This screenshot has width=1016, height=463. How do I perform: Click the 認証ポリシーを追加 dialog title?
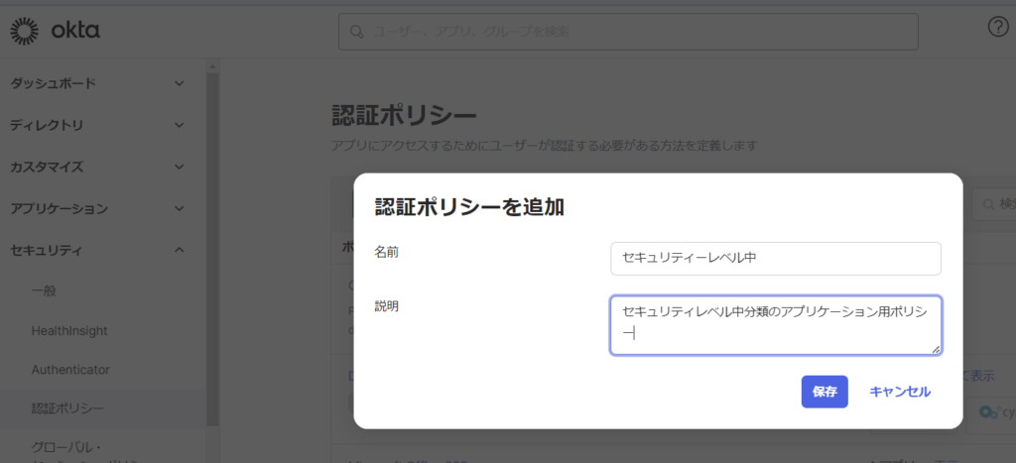coord(469,207)
